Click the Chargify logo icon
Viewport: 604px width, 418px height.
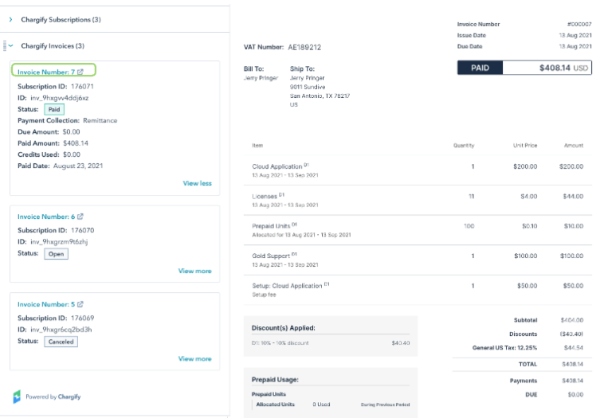tap(17, 396)
